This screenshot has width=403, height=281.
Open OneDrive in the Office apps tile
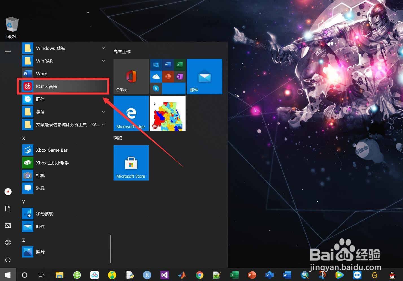(x=156, y=77)
